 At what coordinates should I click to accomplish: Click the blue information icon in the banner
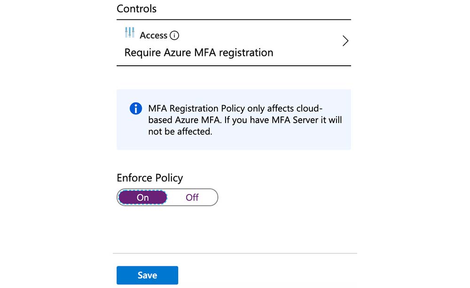(x=135, y=109)
